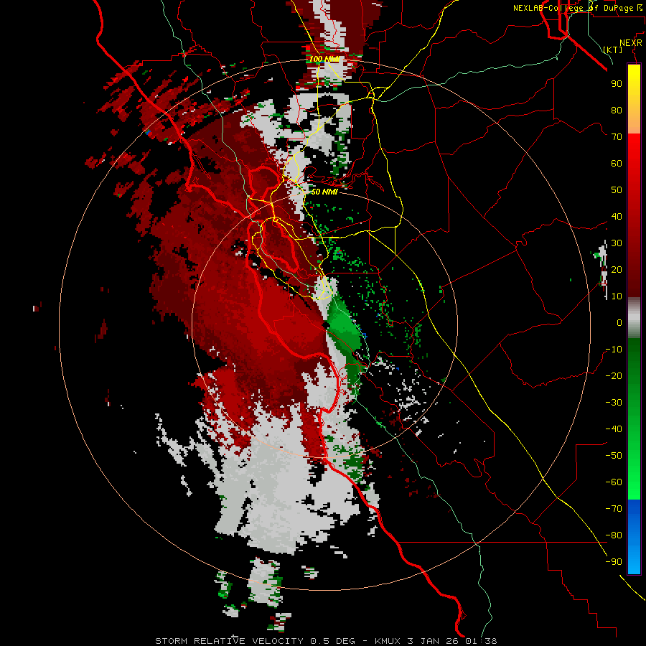Click the -80 knot scale label
The image size is (646, 646).
coord(614,535)
